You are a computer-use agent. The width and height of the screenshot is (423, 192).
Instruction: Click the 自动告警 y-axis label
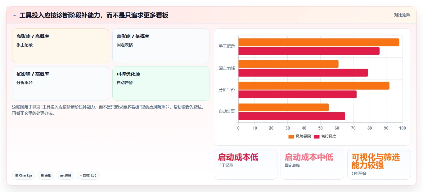click(227, 111)
